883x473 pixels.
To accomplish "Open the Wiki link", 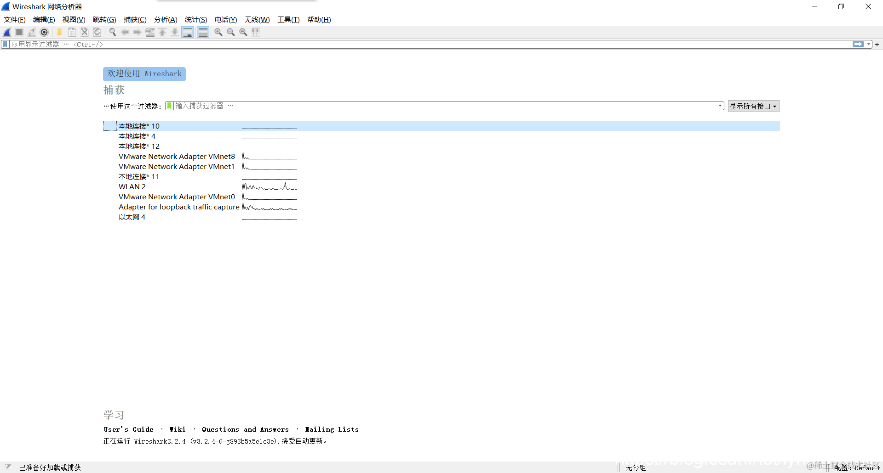I will (x=178, y=429).
